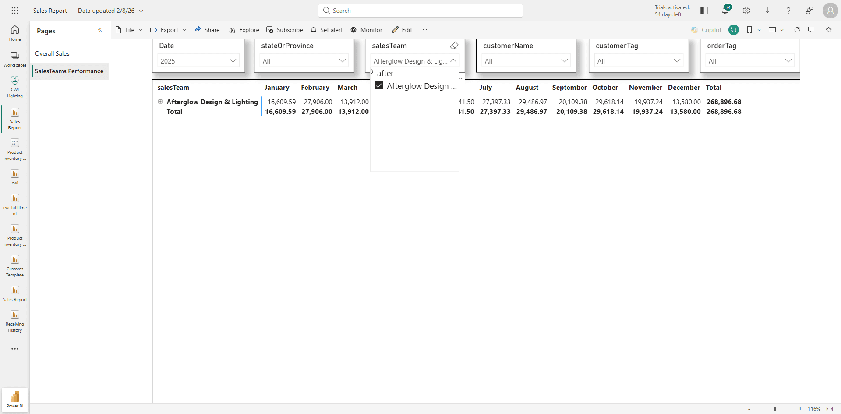The width and height of the screenshot is (841, 414).
Task: Click the Edit button
Action: pos(402,30)
